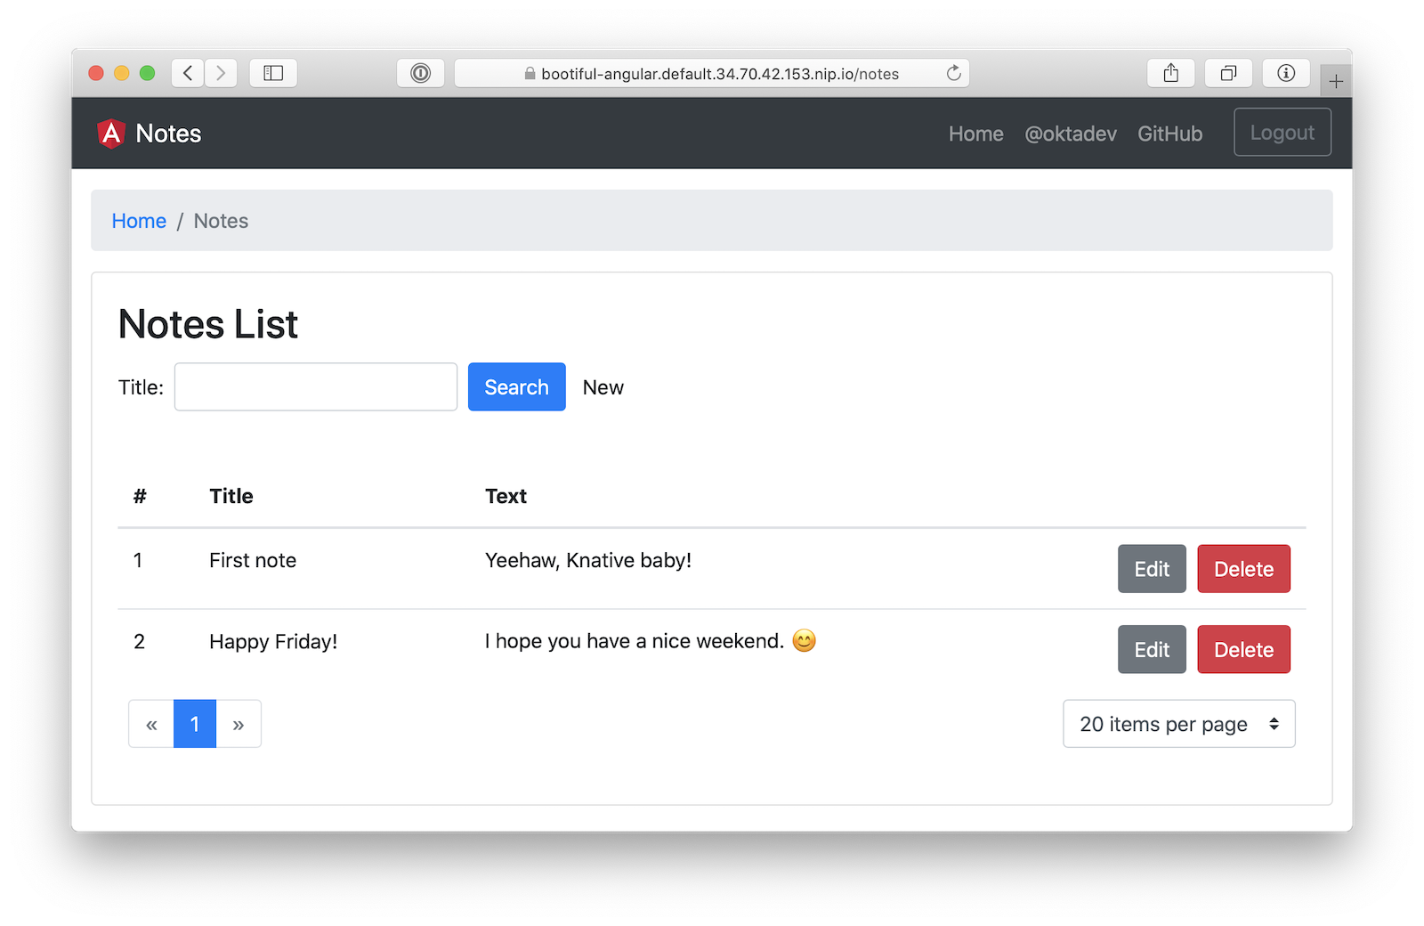The width and height of the screenshot is (1424, 926).
Task: Go to next page with » arrow
Action: (239, 724)
